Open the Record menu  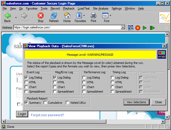[55, 8]
